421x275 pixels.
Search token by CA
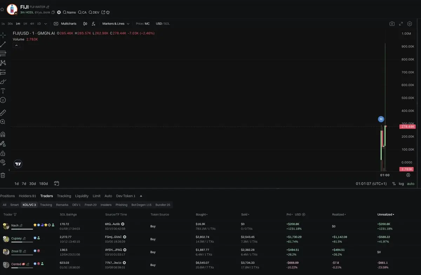click(x=82, y=12)
